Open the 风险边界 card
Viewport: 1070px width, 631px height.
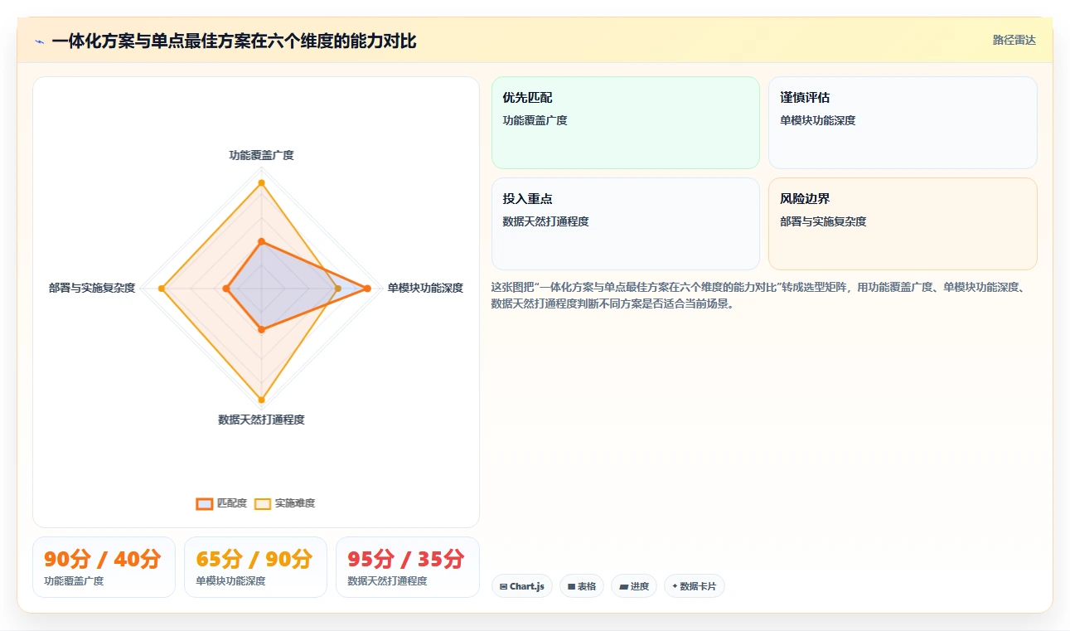pyautogui.click(x=903, y=224)
